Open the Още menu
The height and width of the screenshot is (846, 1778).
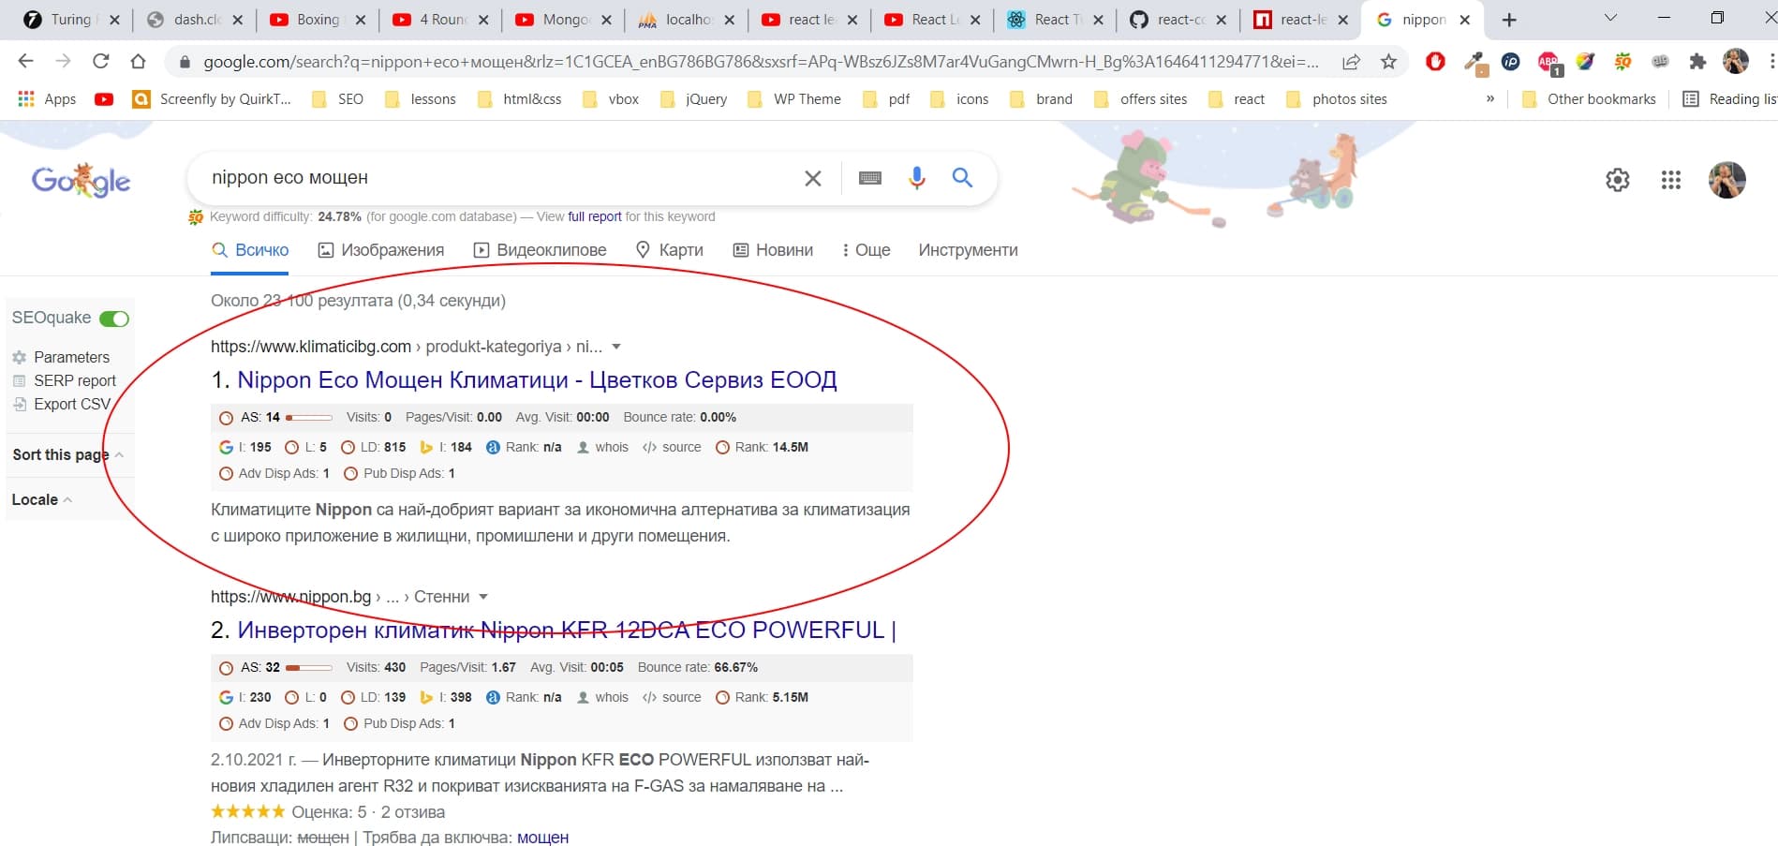coord(870,249)
